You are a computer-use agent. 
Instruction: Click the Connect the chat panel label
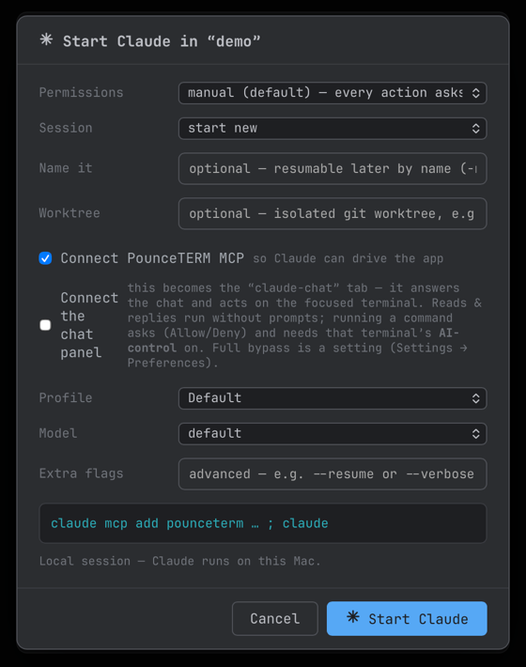tap(89, 325)
